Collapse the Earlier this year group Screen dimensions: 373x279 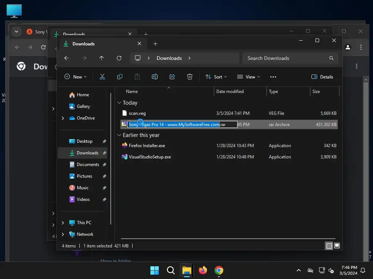pos(119,135)
